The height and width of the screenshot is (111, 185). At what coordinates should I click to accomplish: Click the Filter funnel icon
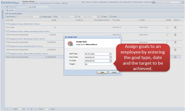102,17
